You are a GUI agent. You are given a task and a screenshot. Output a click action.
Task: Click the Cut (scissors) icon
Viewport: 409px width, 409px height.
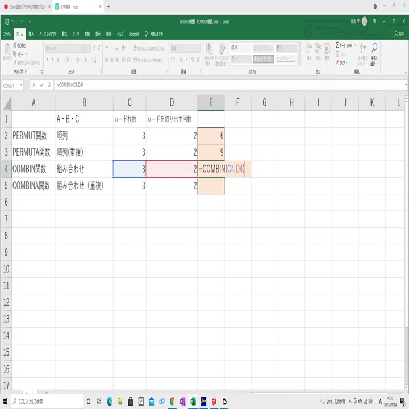(x=15, y=45)
